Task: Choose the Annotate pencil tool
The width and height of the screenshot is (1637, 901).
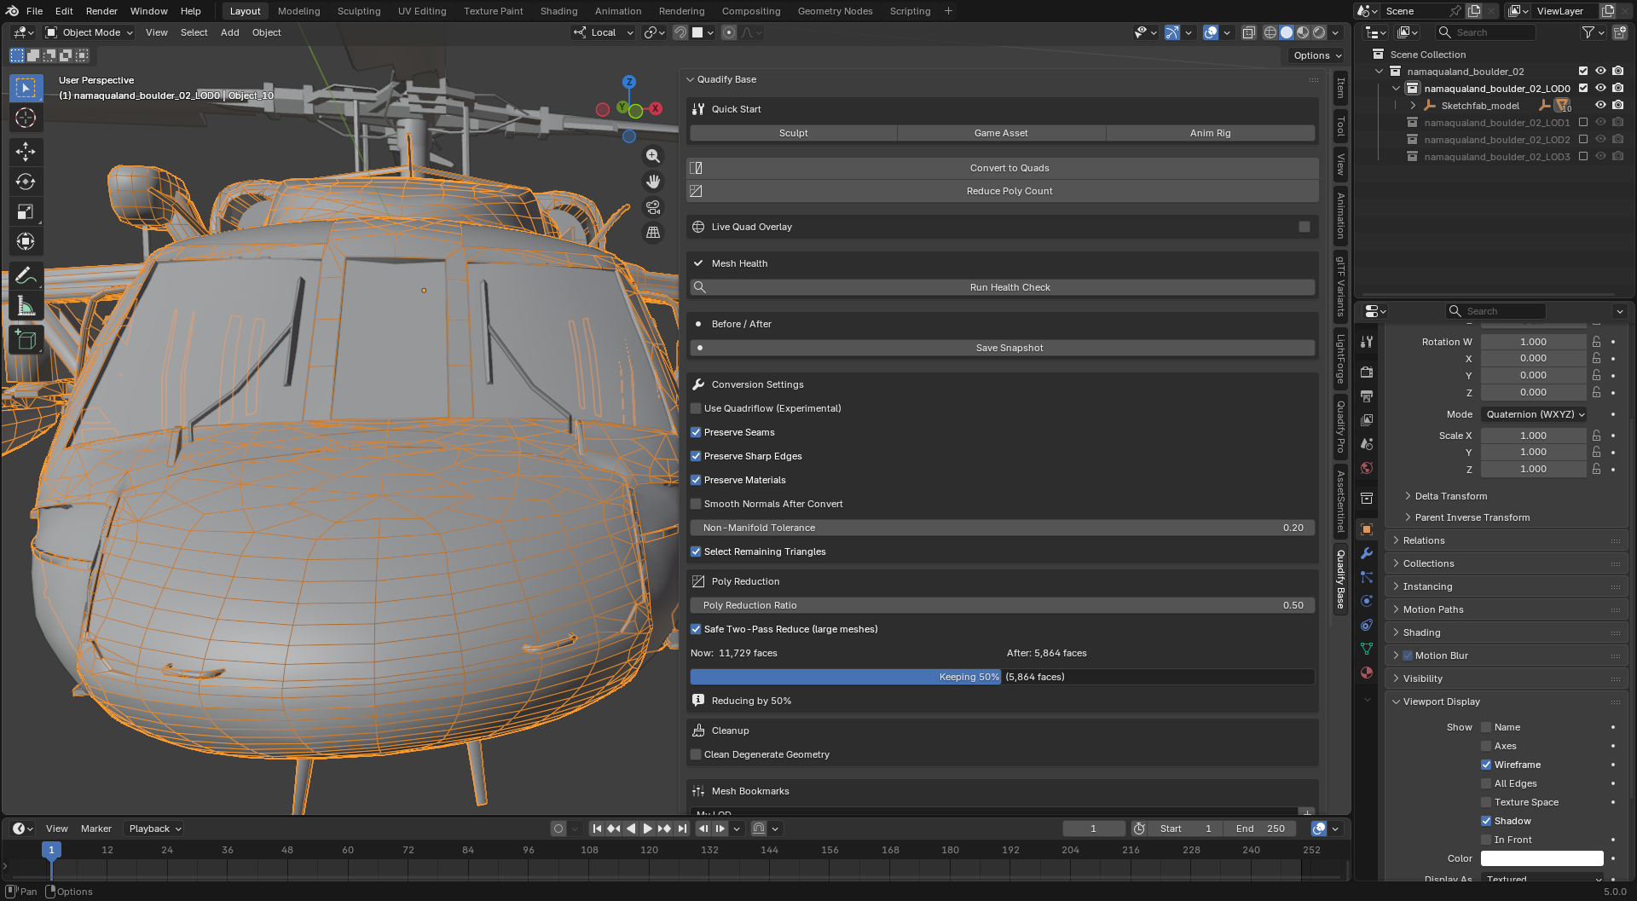Action: (26, 276)
